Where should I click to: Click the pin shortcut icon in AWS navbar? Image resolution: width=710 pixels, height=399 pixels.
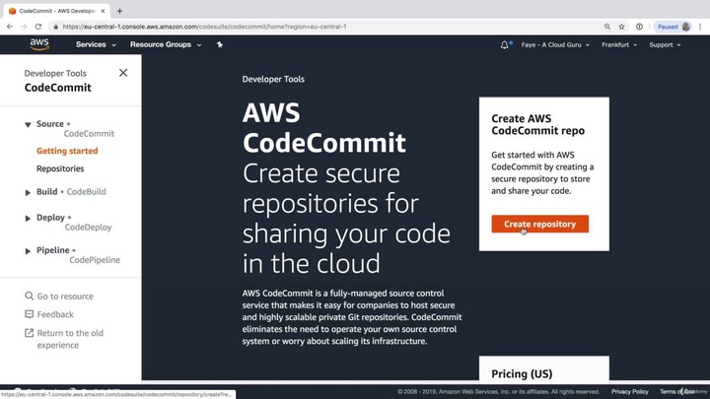pyautogui.click(x=220, y=44)
